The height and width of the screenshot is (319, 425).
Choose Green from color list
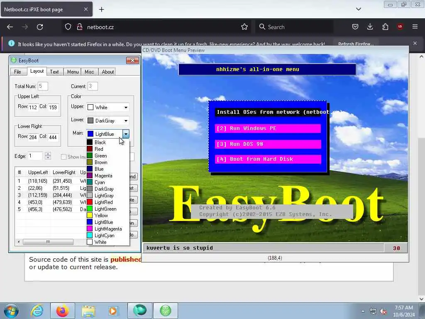point(107,156)
